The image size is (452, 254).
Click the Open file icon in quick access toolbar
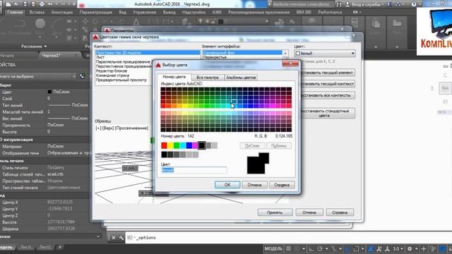(x=17, y=4)
